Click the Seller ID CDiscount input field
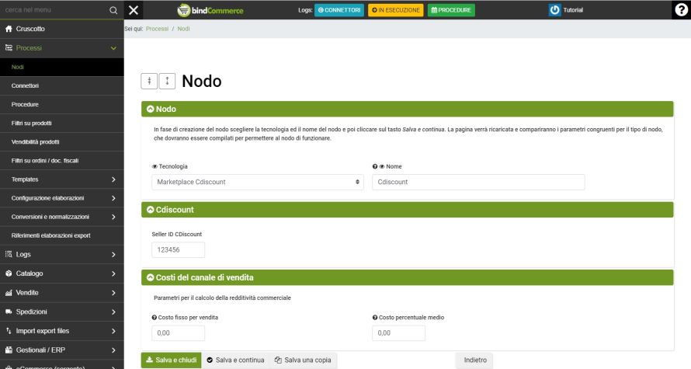Screen dimensions: 691x369 (178, 249)
